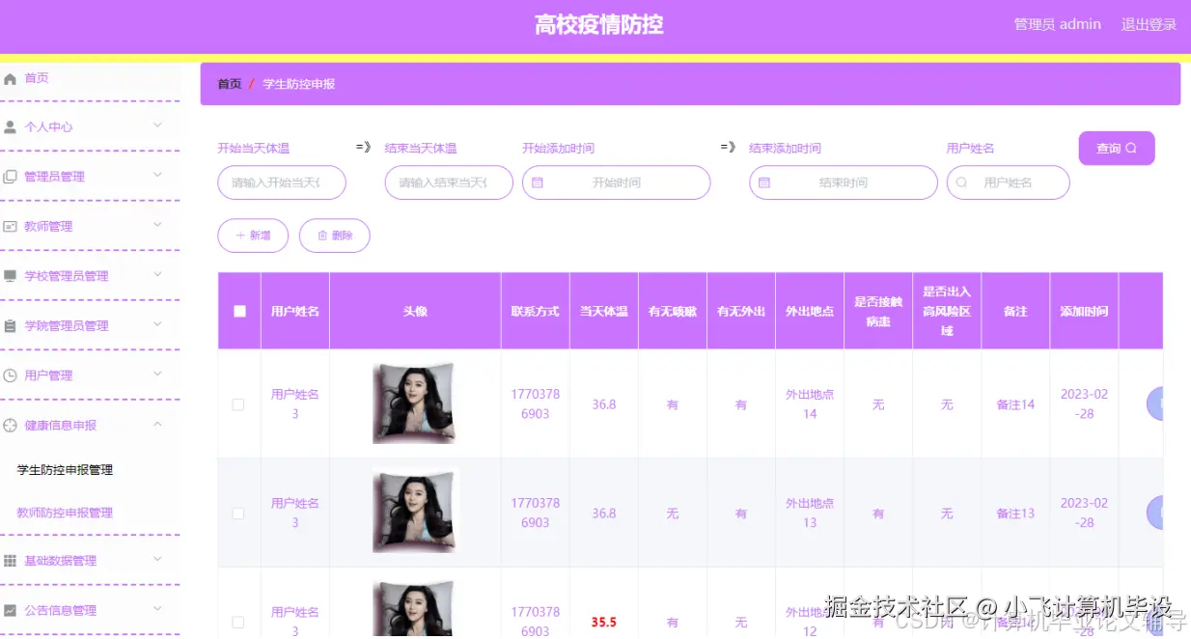Expand the 用户管理 menu chevron

pyautogui.click(x=157, y=374)
